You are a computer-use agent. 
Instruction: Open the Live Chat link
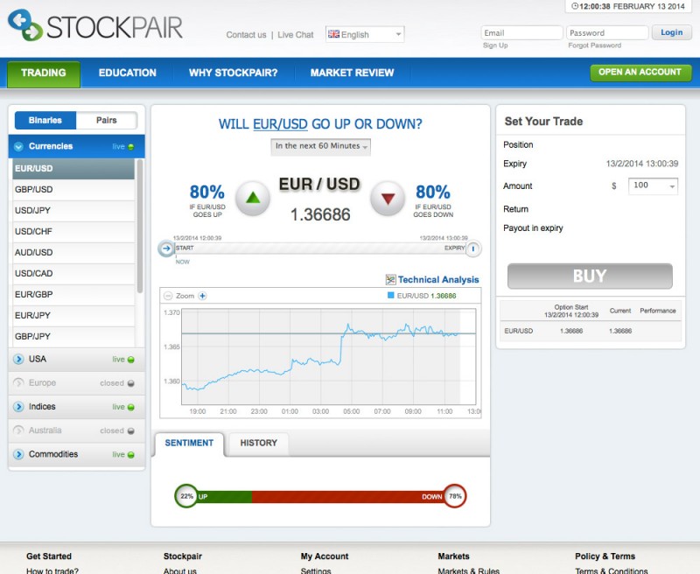296,35
